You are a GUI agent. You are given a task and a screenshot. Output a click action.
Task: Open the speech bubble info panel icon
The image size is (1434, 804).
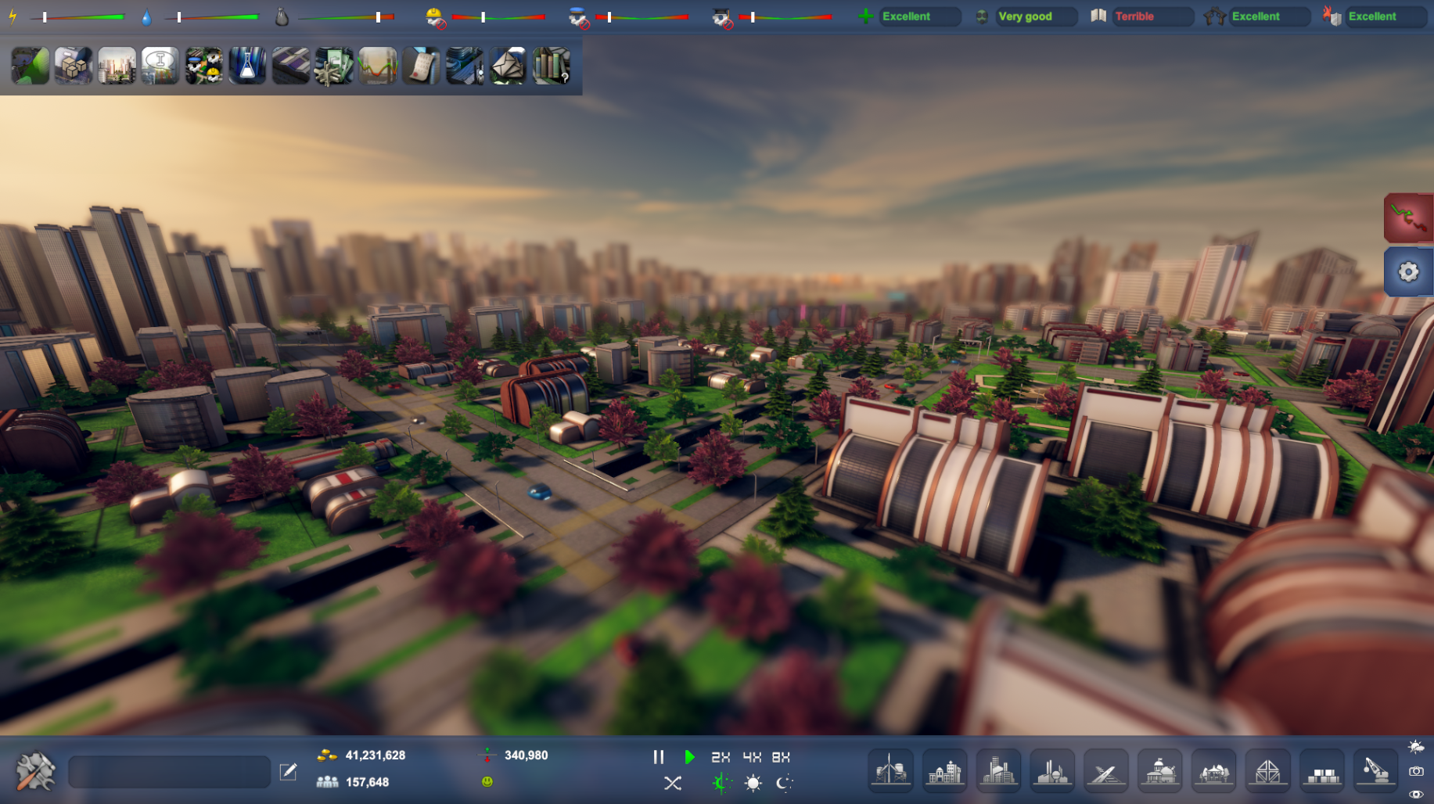pyautogui.click(x=160, y=66)
